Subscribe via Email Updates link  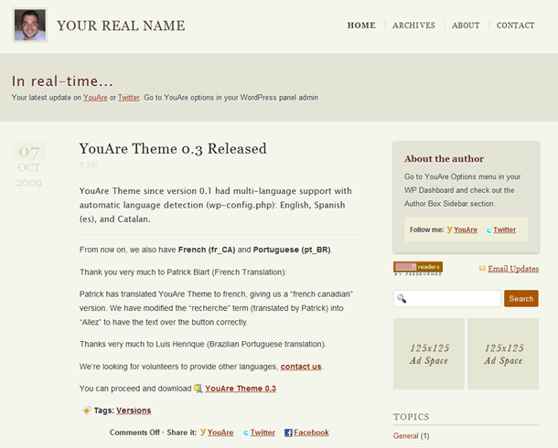point(513,269)
